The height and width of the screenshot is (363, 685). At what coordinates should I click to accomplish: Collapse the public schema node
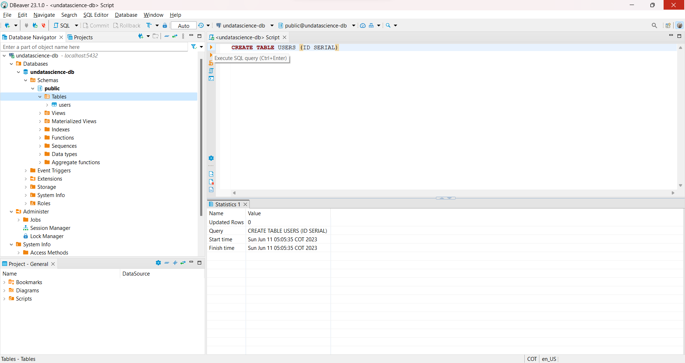pyautogui.click(x=33, y=89)
